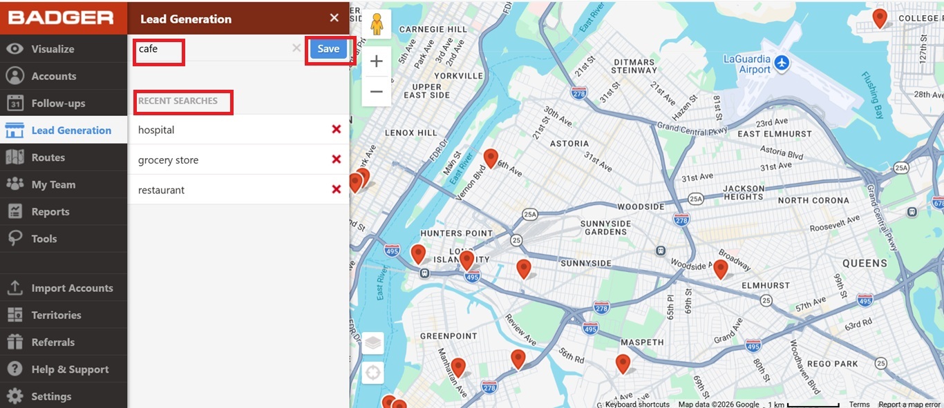This screenshot has width=944, height=408.
Task: Open the Routes menu item
Action: [48, 157]
